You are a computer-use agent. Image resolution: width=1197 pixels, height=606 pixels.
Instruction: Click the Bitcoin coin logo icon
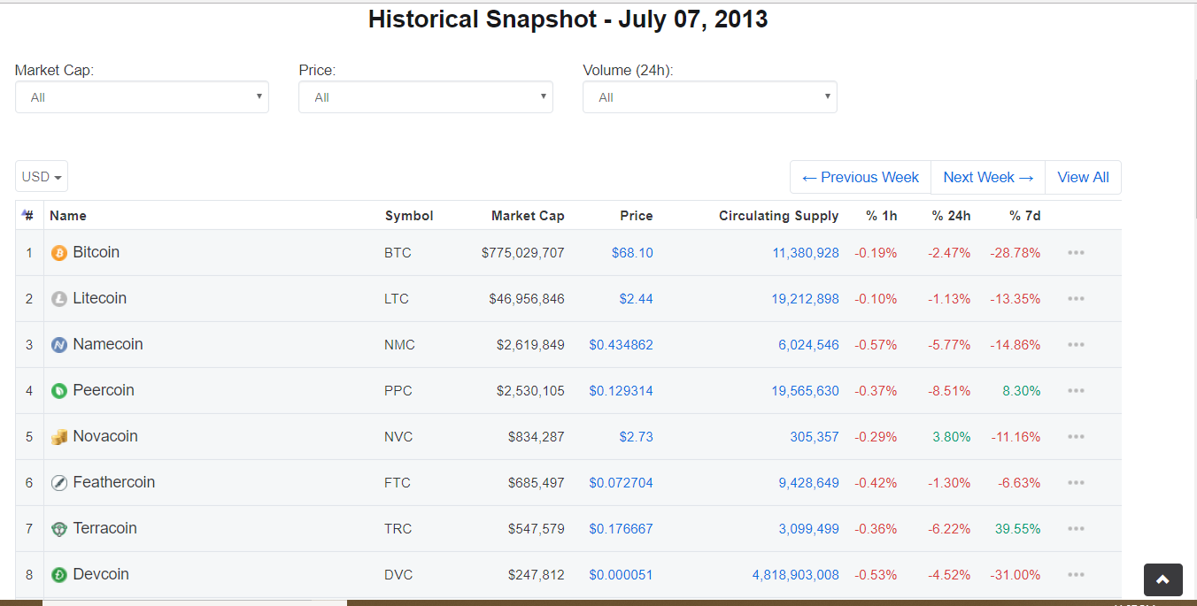[x=59, y=253]
